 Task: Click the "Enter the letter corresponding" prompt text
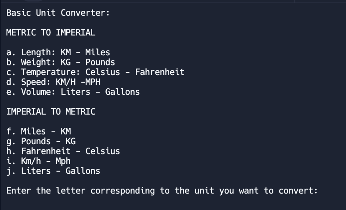[x=80, y=191]
